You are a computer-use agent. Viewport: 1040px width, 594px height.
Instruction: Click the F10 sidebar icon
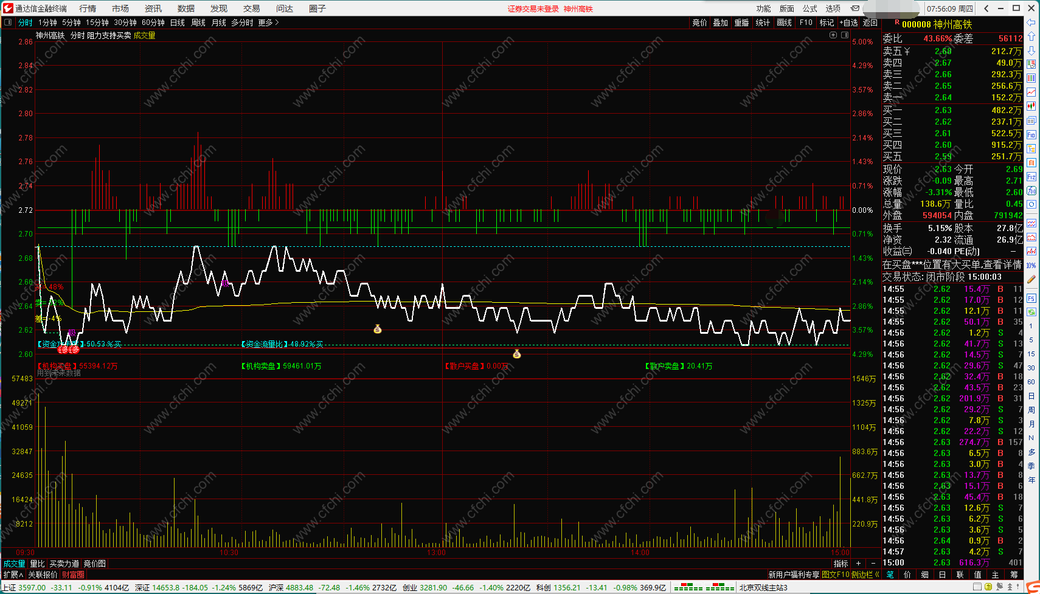(x=1031, y=134)
